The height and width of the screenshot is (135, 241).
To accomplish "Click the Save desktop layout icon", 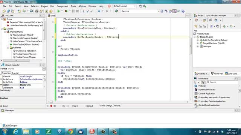I will [140, 6].
